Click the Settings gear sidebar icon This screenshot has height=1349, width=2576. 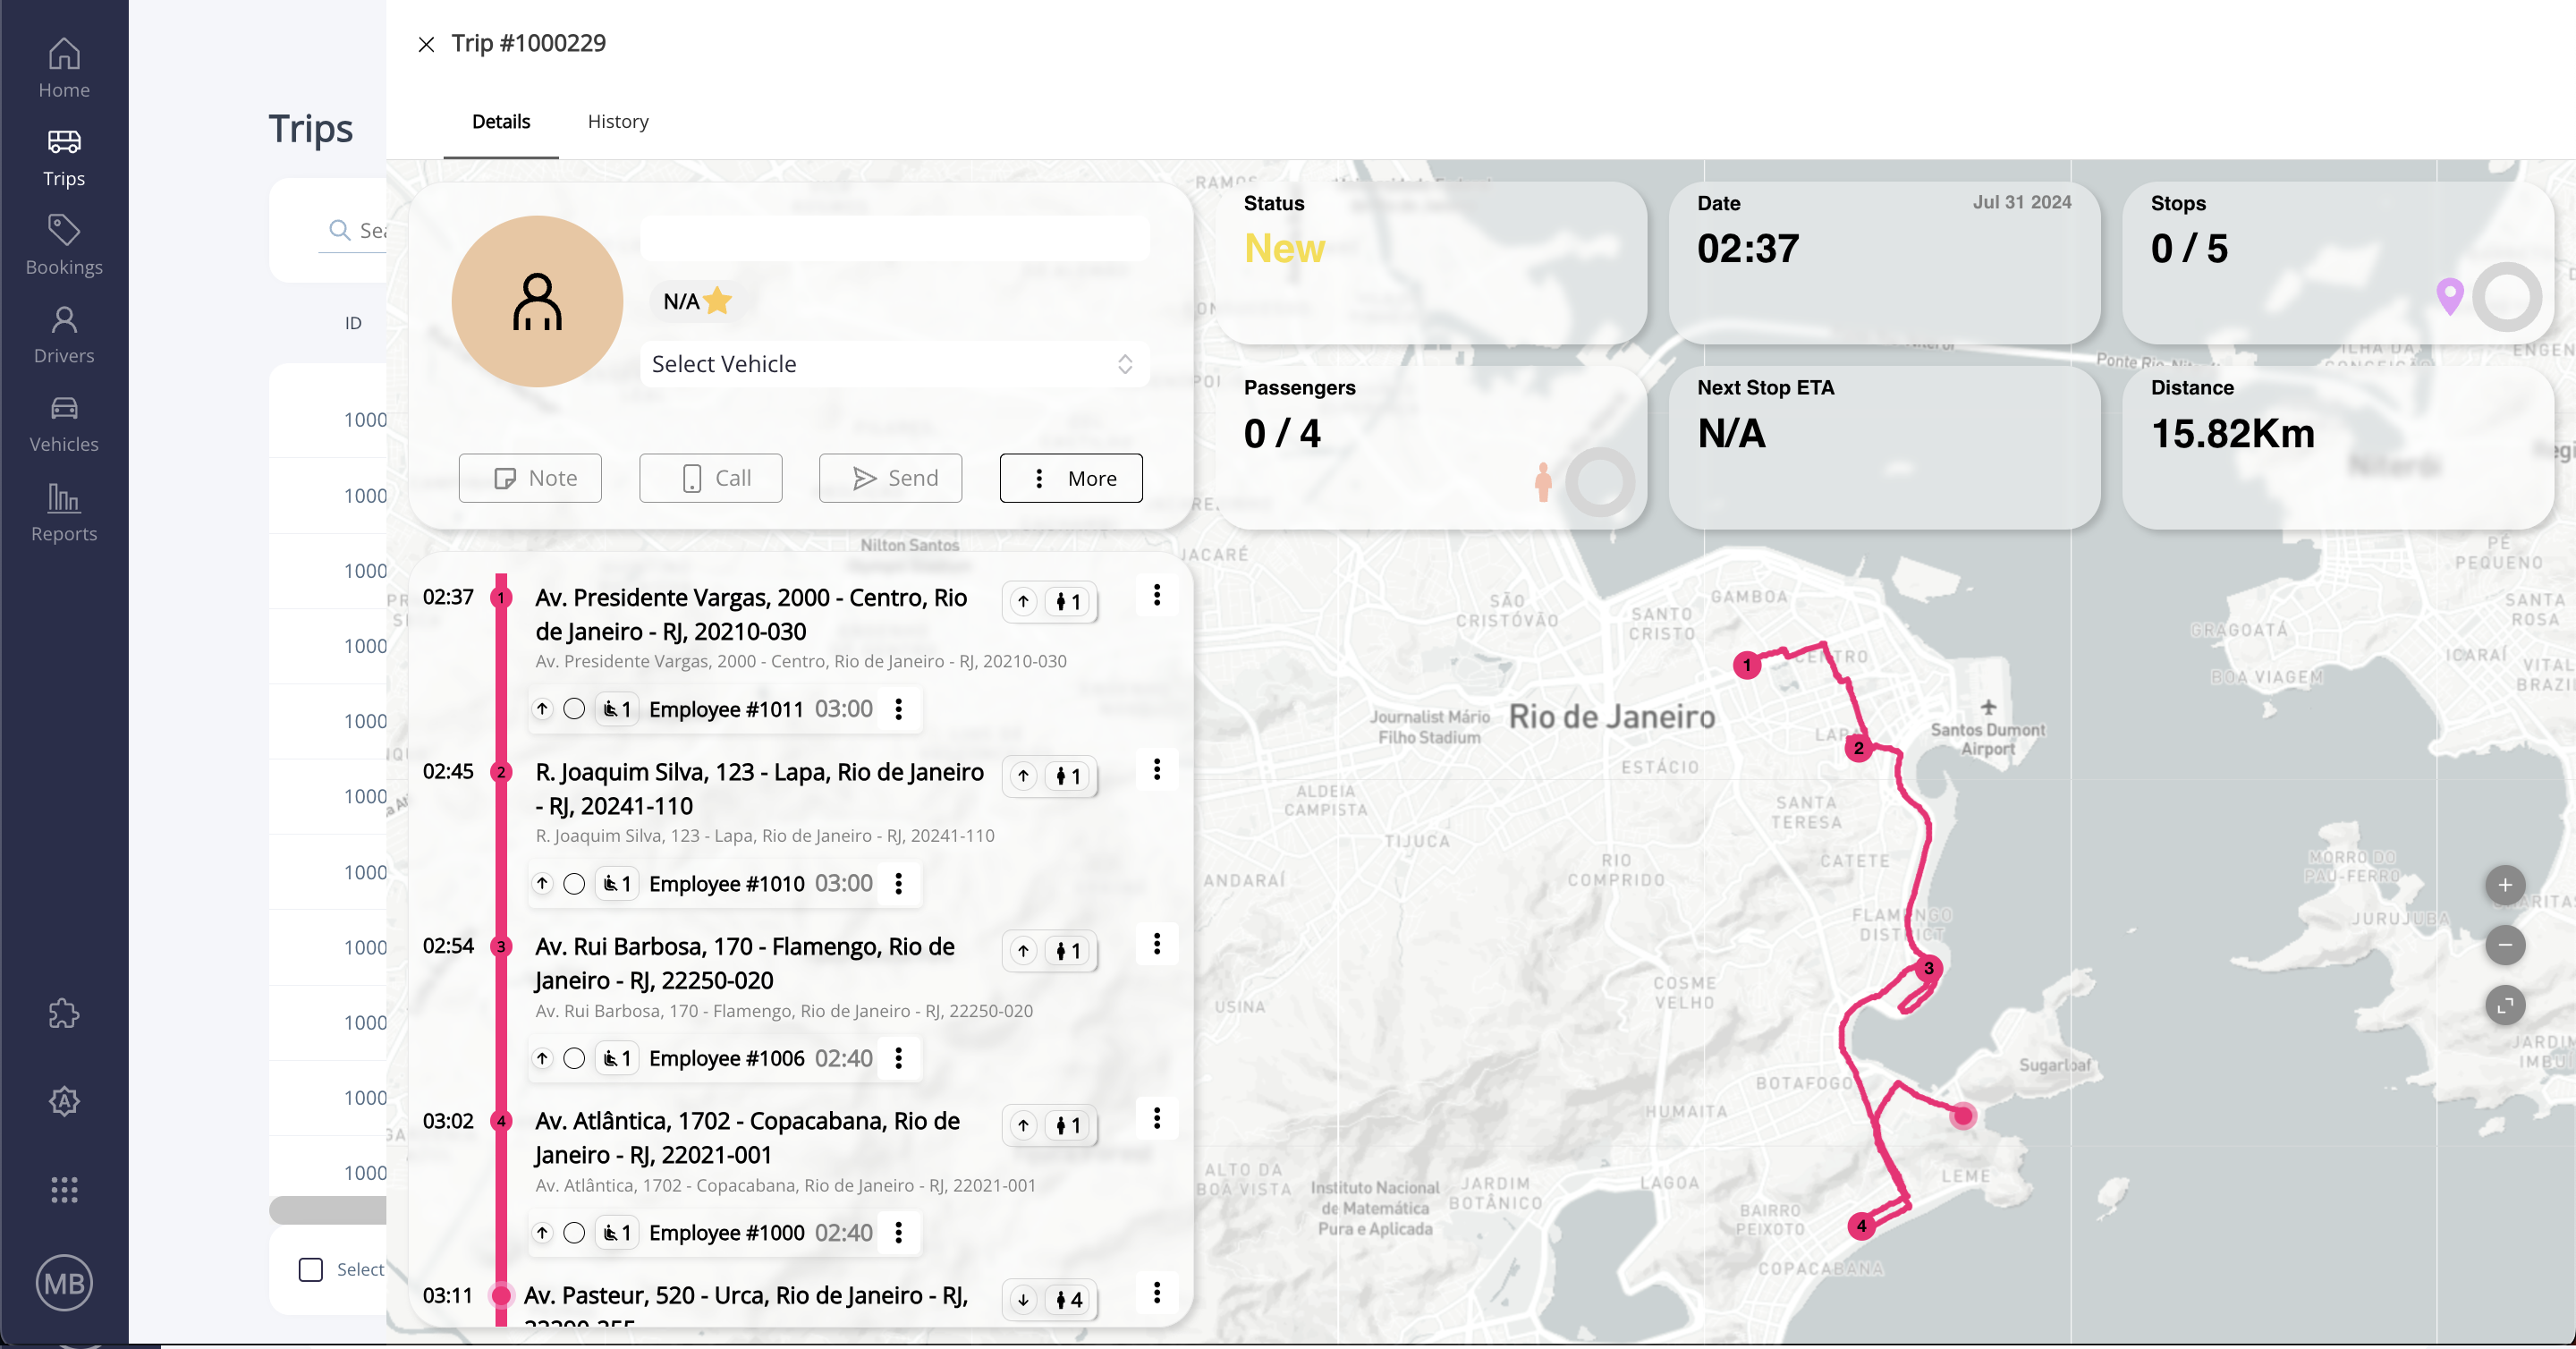pyautogui.click(x=63, y=1099)
